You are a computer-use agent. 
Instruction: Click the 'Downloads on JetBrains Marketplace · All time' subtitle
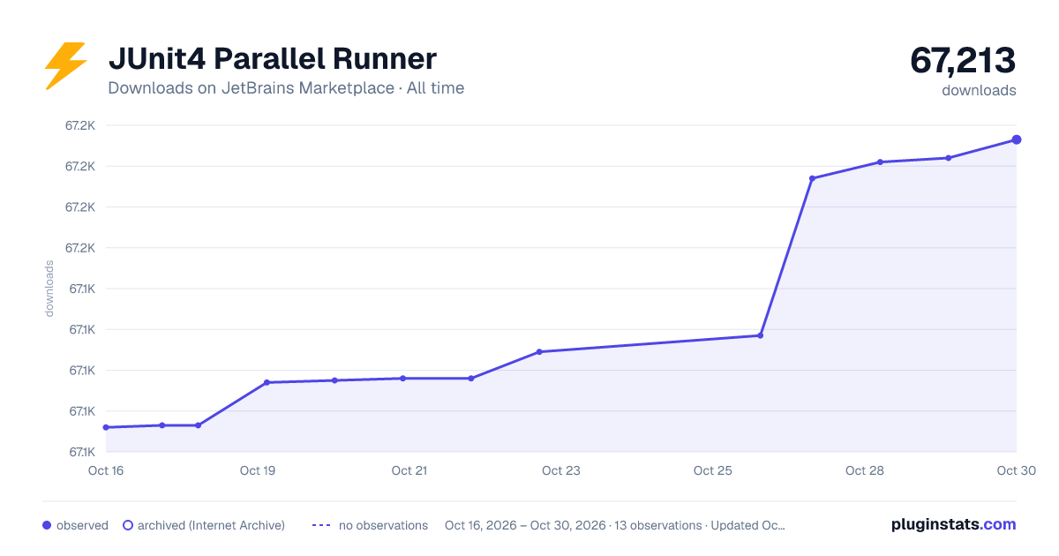[286, 88]
